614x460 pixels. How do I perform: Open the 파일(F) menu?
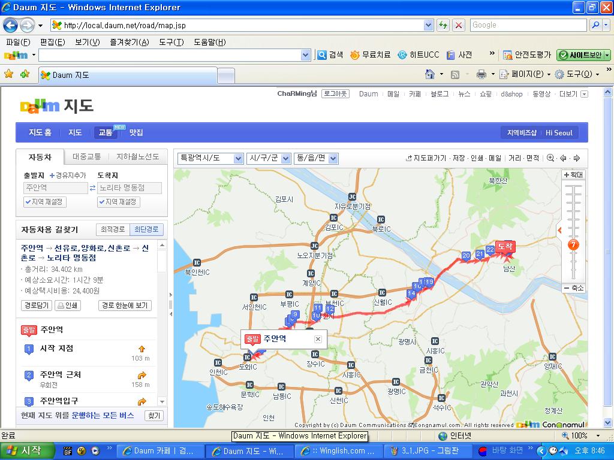18,42
